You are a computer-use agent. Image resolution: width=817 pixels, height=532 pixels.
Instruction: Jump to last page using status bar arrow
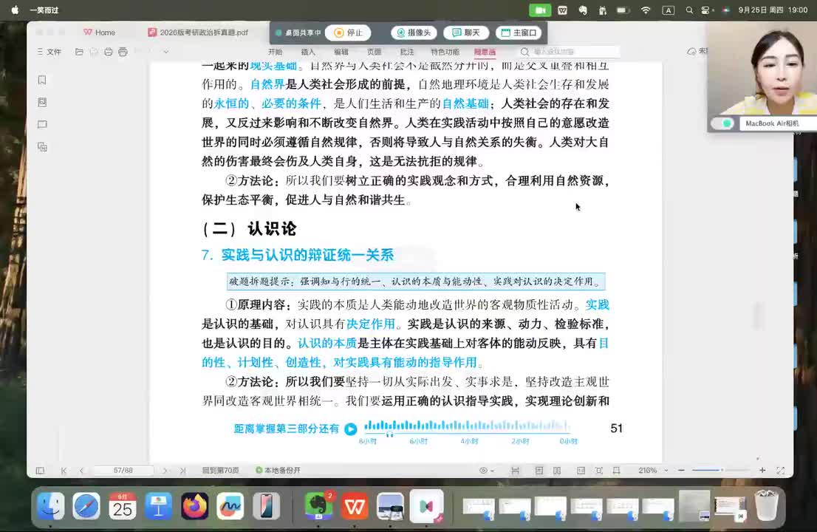[x=182, y=471]
